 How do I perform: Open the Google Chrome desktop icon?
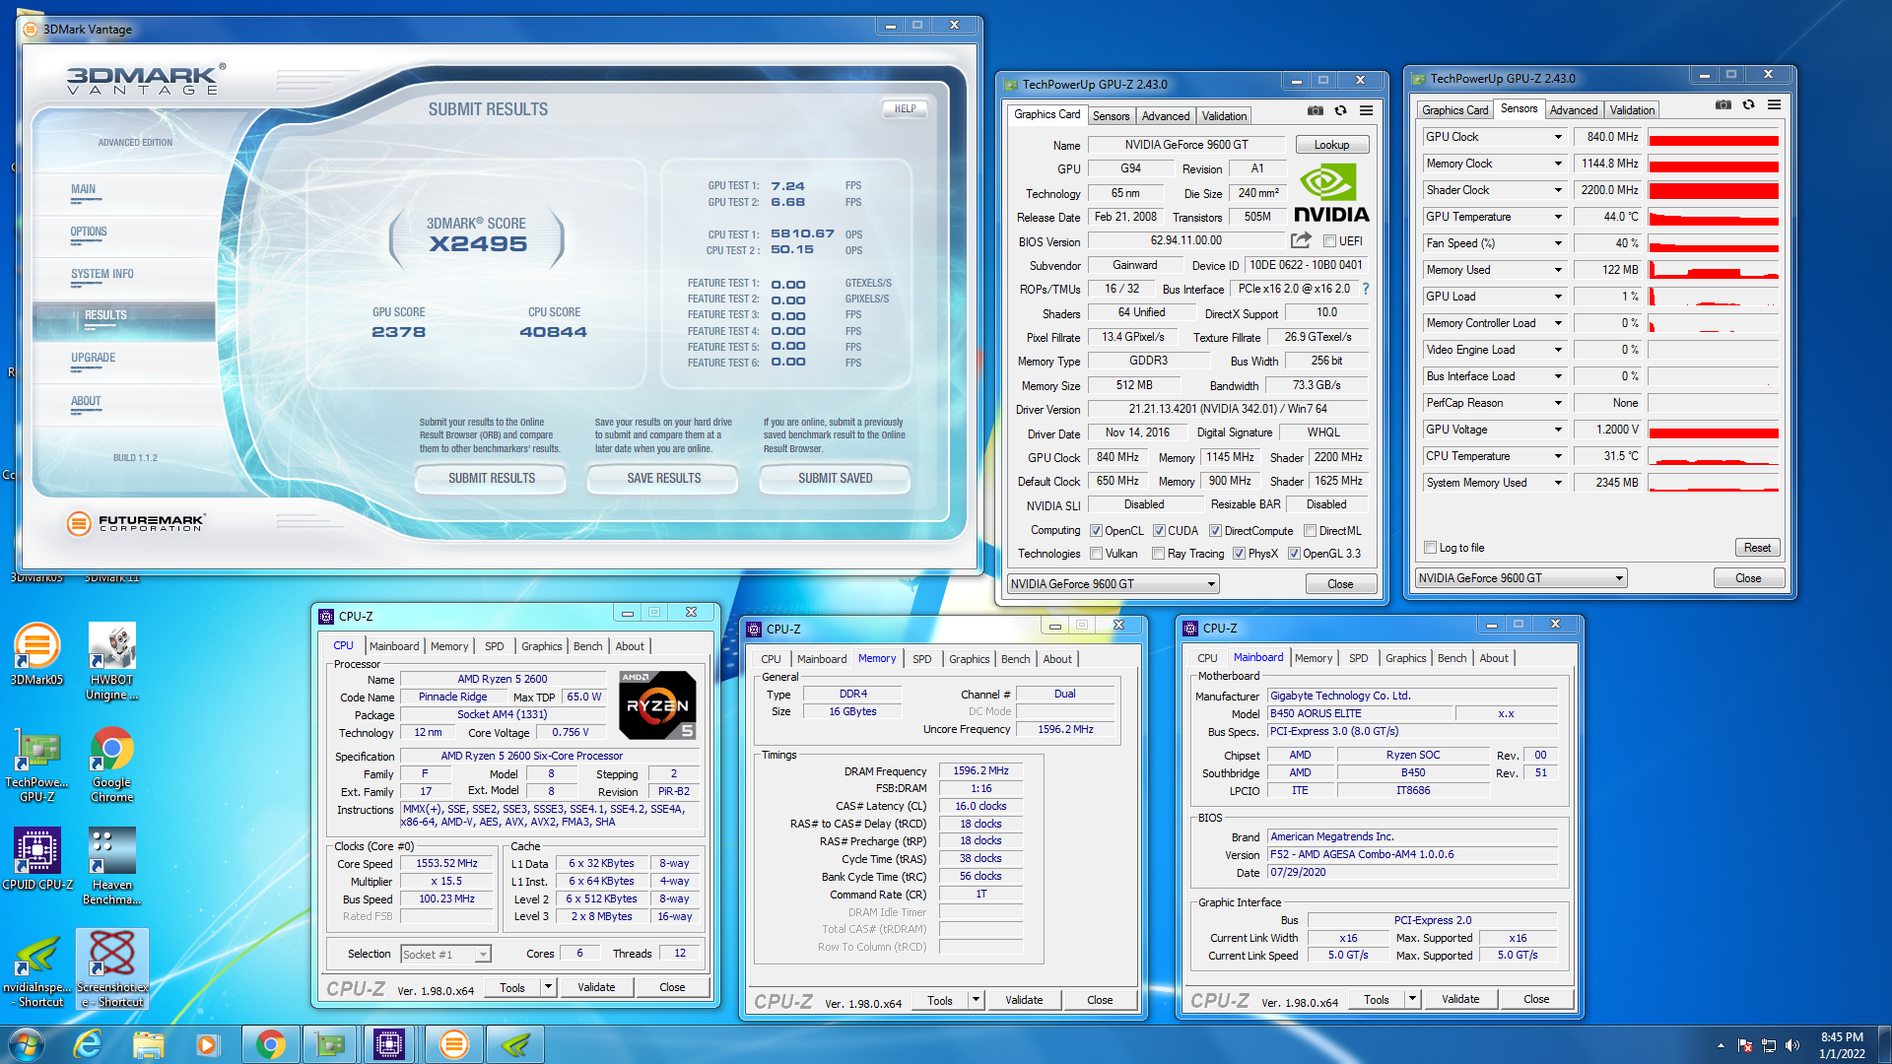click(111, 765)
